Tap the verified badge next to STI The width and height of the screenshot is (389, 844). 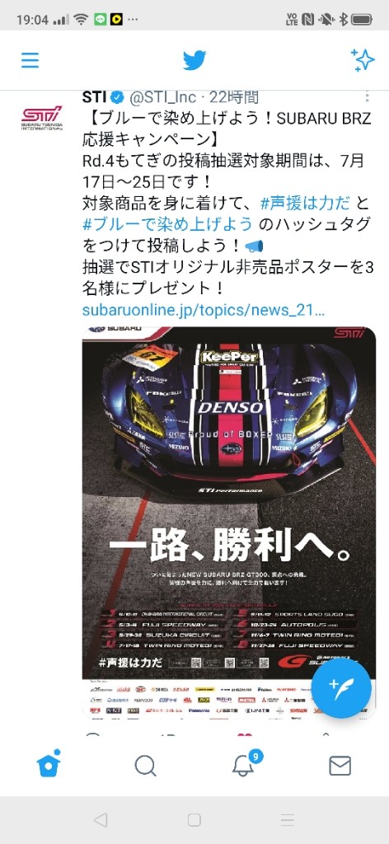tap(117, 97)
